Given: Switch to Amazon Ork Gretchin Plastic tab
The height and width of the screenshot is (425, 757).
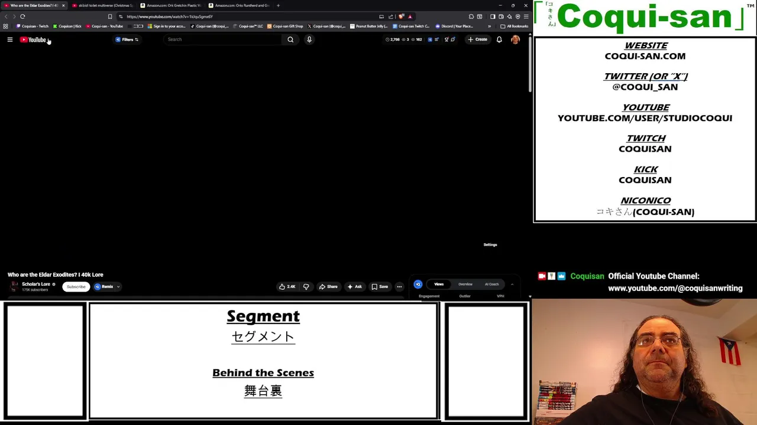Looking at the screenshot, I should tap(170, 5).
